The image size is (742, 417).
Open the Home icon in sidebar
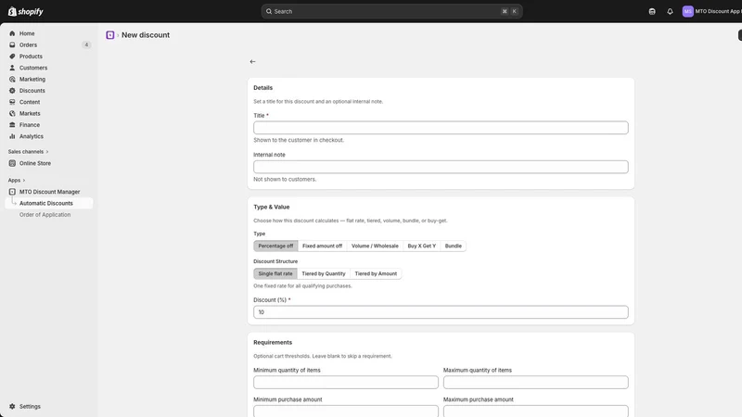[x=12, y=33]
